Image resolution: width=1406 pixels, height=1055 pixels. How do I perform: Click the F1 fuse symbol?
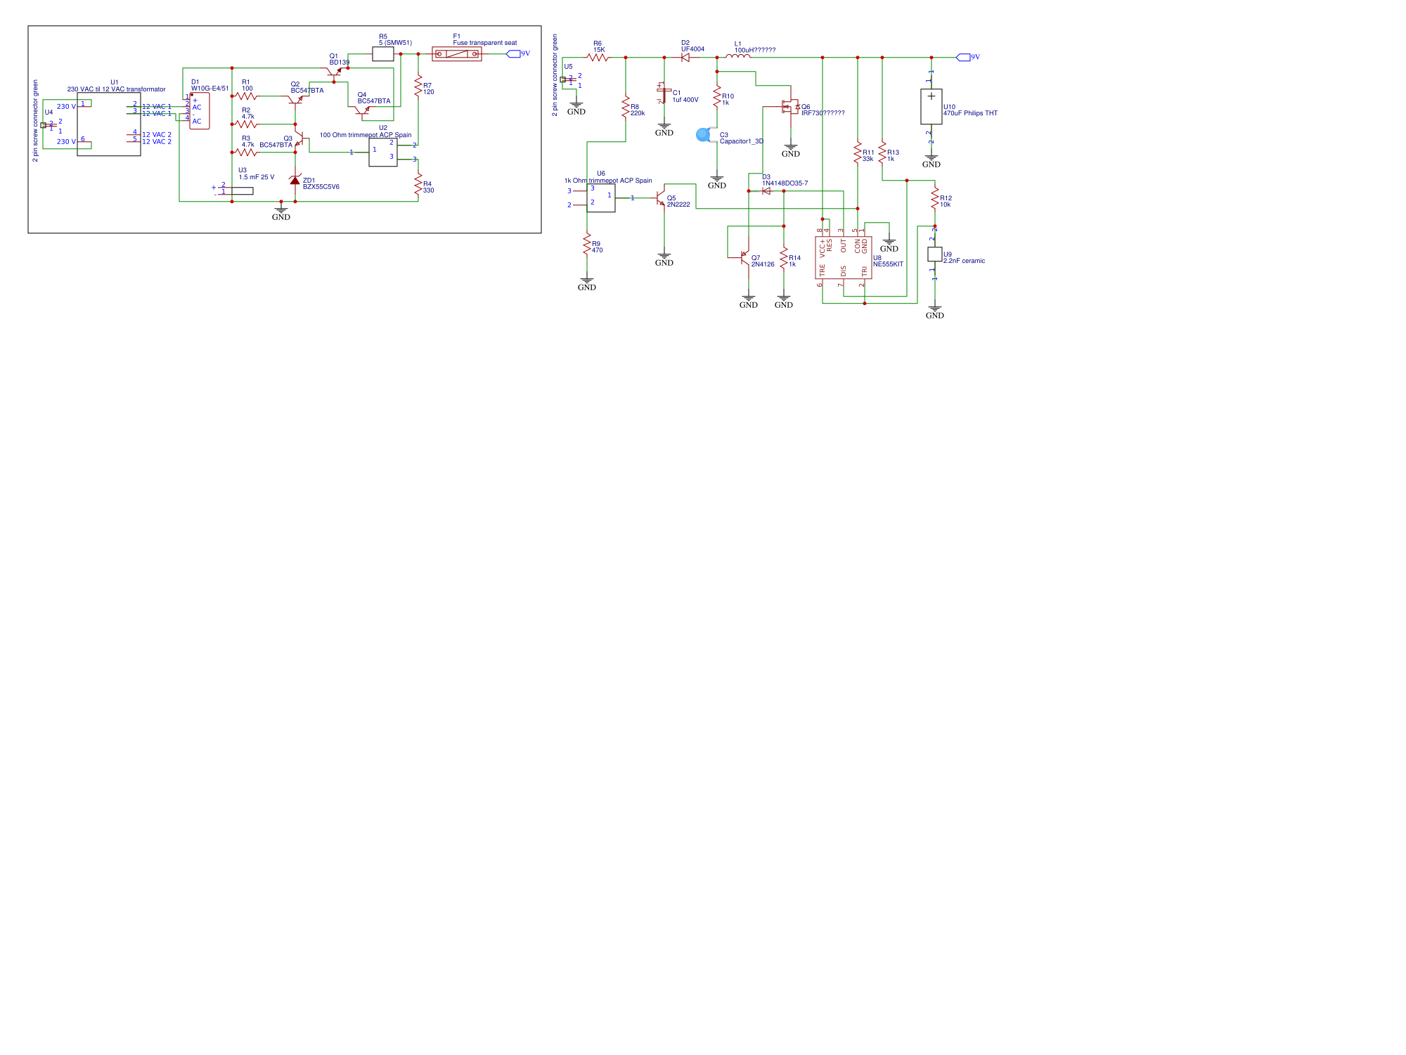(457, 54)
